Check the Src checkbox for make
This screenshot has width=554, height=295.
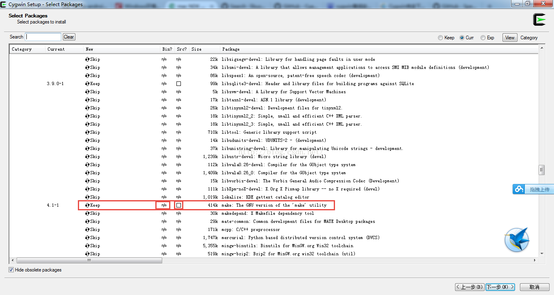pyautogui.click(x=178, y=205)
